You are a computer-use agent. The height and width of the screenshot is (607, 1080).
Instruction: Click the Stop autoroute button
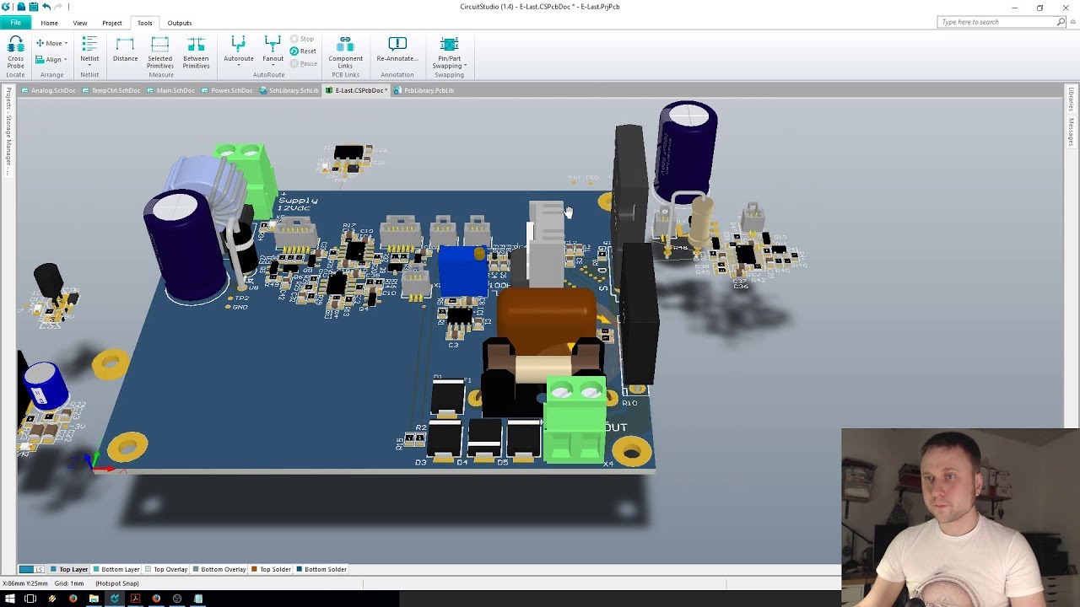click(x=302, y=39)
